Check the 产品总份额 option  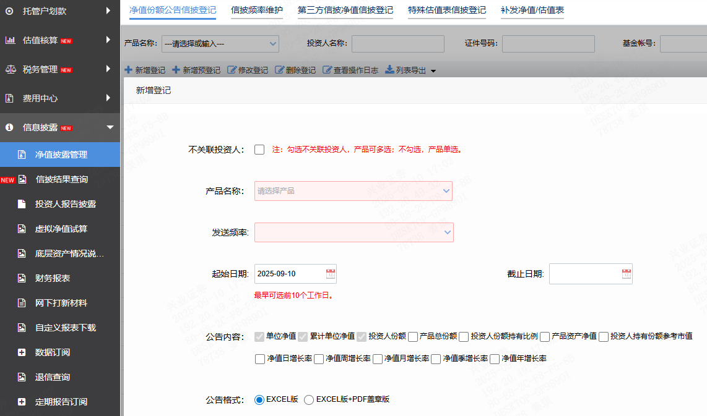pyautogui.click(x=413, y=336)
